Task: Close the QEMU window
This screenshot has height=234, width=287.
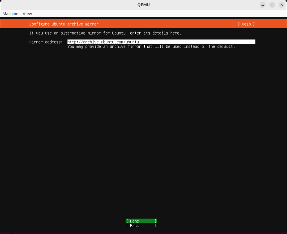Action: click(282, 5)
